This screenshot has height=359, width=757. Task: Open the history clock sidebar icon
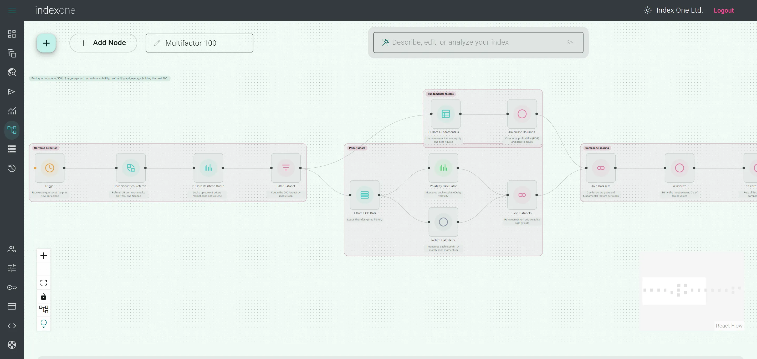[x=12, y=168]
